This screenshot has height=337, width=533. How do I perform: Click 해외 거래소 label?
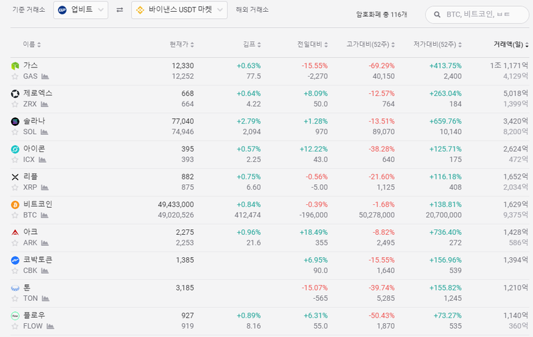click(252, 10)
